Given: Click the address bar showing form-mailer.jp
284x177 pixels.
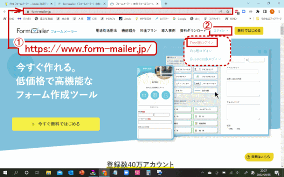Looking at the screenshot, I should [128, 11].
